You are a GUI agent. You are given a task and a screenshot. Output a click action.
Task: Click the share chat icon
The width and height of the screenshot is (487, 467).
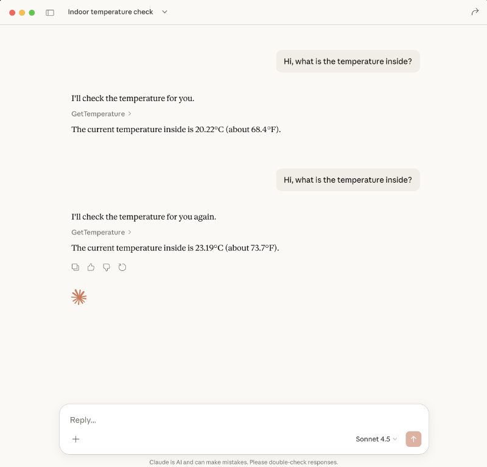[x=475, y=12]
